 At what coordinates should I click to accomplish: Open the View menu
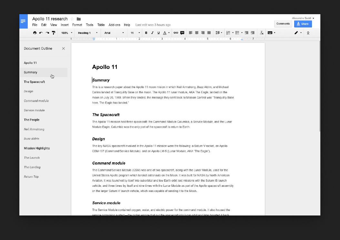(x=54, y=25)
